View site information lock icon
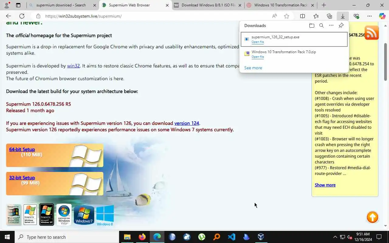Image resolution: width=389 pixels, height=243 pixels. (38, 16)
